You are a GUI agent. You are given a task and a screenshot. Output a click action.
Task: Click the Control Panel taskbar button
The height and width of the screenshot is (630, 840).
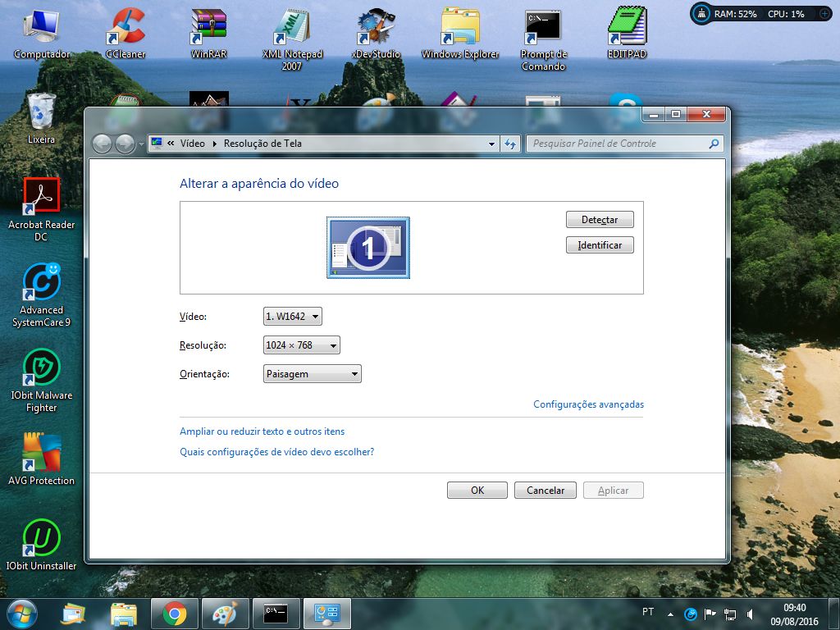coord(326,614)
